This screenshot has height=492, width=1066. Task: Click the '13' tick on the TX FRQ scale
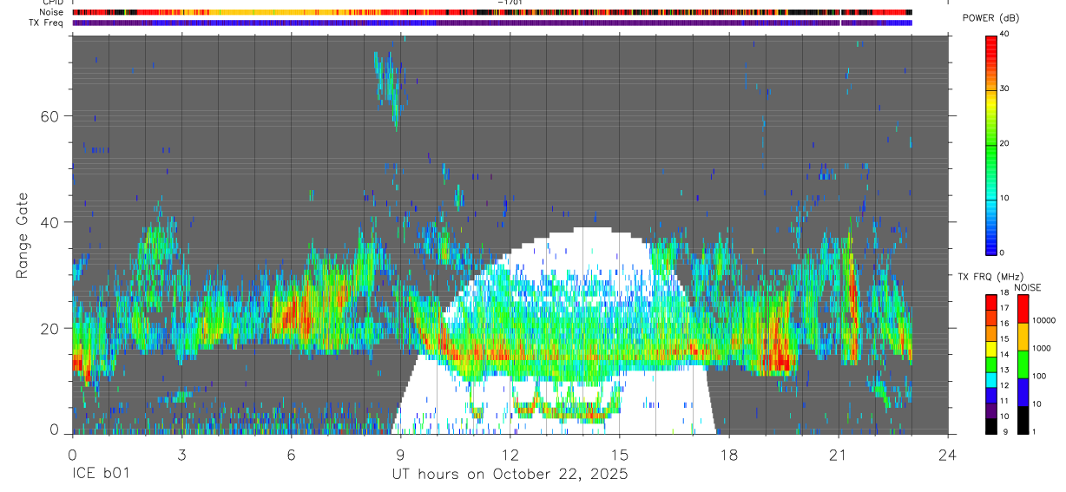(x=1004, y=371)
